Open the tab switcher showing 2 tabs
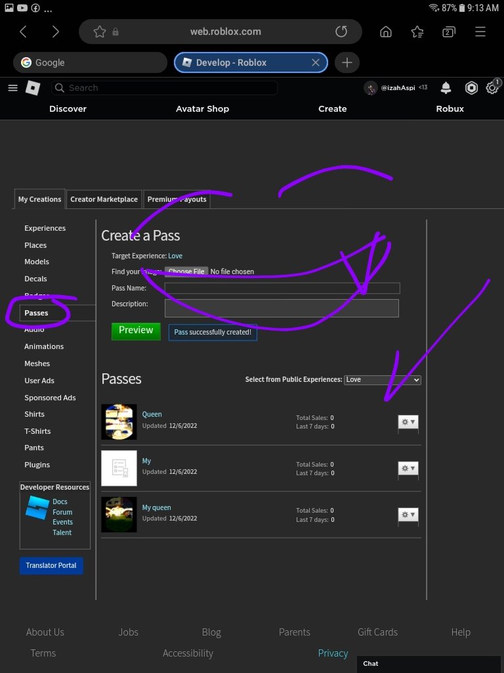 click(x=449, y=32)
